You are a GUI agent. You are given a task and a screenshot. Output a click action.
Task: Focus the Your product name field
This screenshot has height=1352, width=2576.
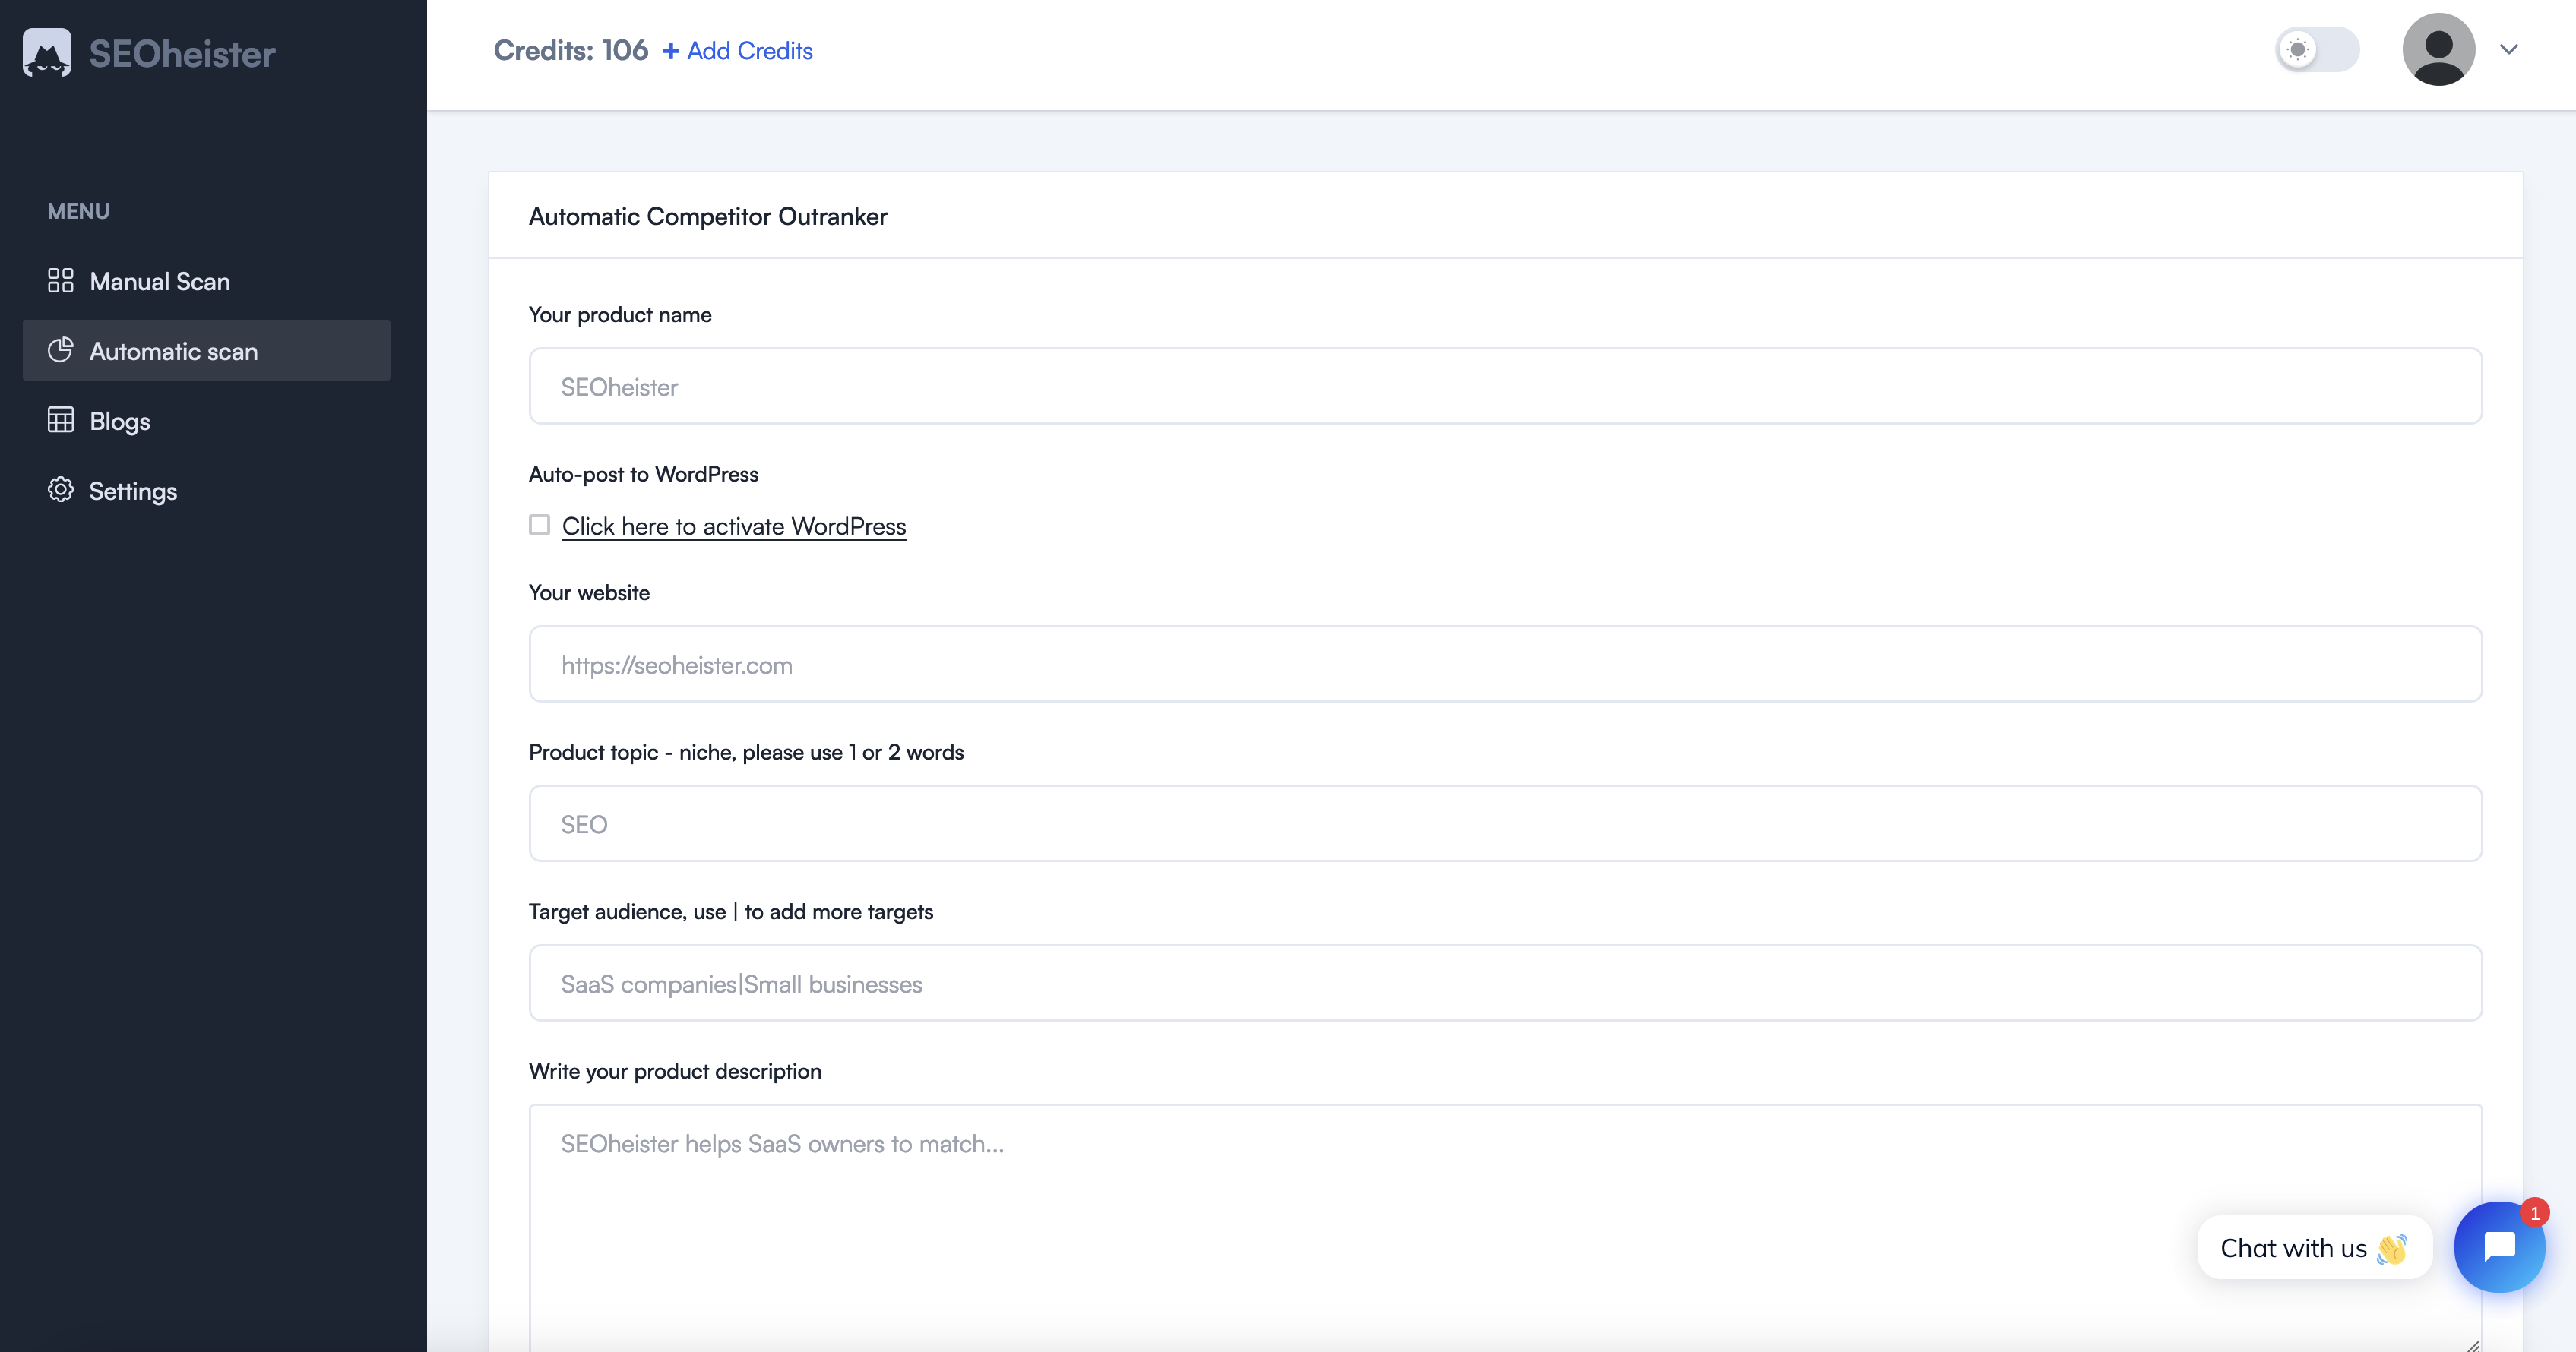pos(1505,386)
